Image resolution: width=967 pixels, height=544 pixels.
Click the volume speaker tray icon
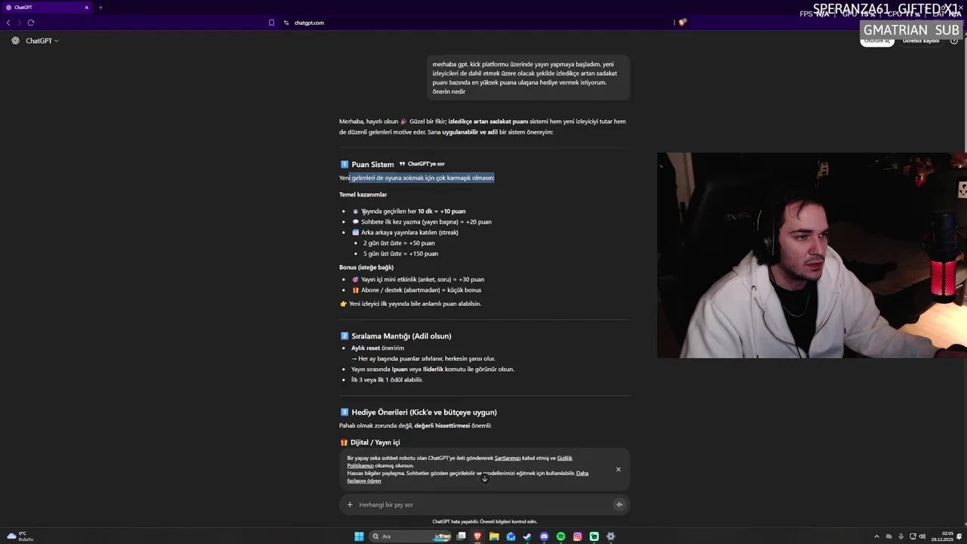pos(922,536)
